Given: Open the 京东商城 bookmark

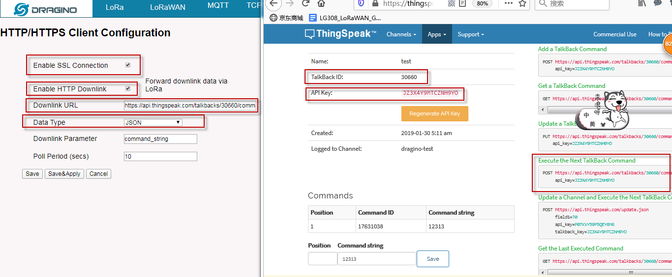Looking at the screenshot, I should click(x=287, y=18).
